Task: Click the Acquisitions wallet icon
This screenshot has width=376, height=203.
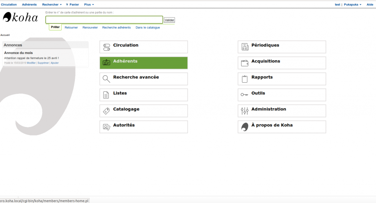Action: pyautogui.click(x=245, y=63)
